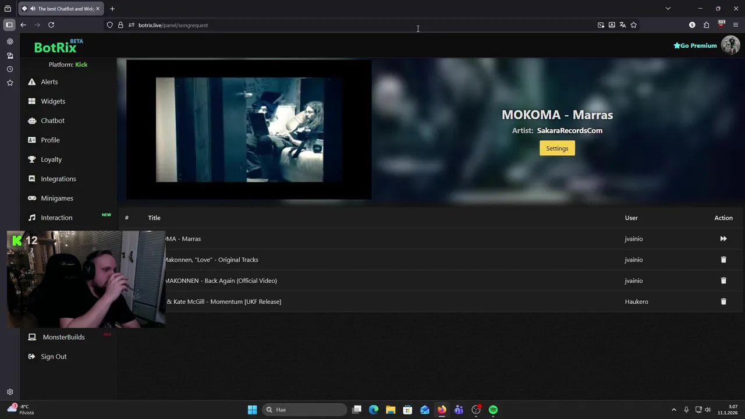Open File Explorer from the taskbar
The height and width of the screenshot is (419, 745).
391,410
